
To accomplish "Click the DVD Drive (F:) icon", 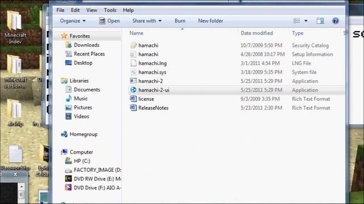I will pyautogui.click(x=68, y=188).
